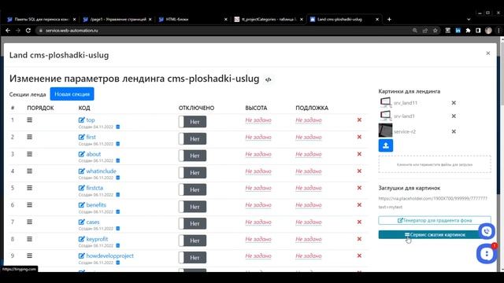Toggle the disabled switch for section top
This screenshot has height=283, width=504.
pyautogui.click(x=192, y=122)
